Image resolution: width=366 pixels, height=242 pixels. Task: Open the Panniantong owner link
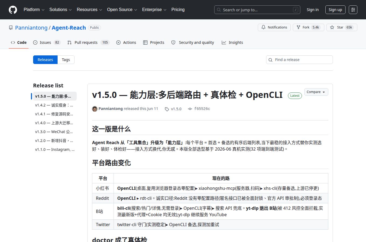(x=31, y=28)
